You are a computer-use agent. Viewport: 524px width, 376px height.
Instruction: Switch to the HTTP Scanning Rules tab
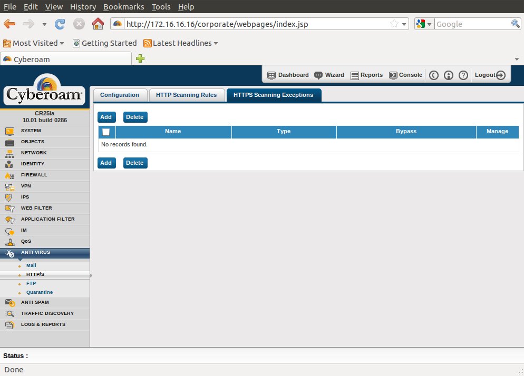[x=187, y=95]
